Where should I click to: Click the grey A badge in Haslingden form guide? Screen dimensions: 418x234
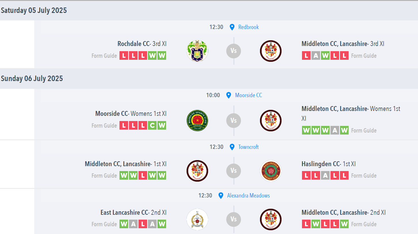pos(325,175)
